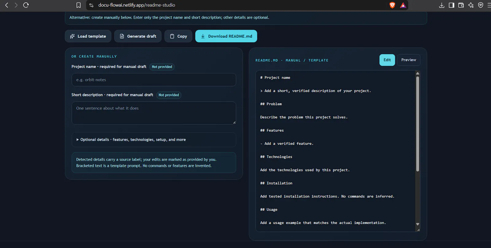Click the resize handle of description textarea
This screenshot has height=248, width=491.
234,123
